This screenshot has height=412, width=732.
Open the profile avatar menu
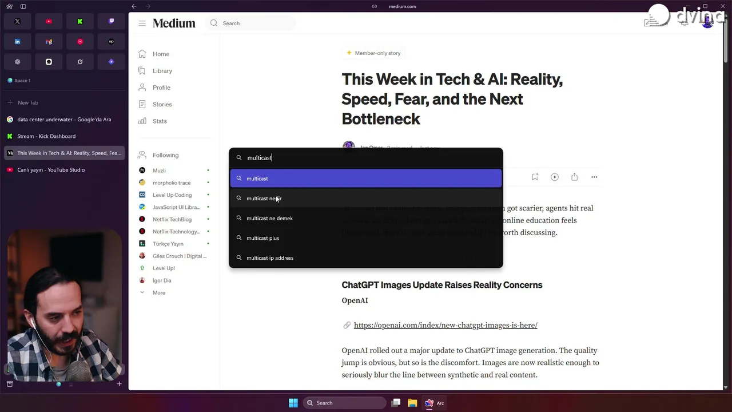pos(708,23)
